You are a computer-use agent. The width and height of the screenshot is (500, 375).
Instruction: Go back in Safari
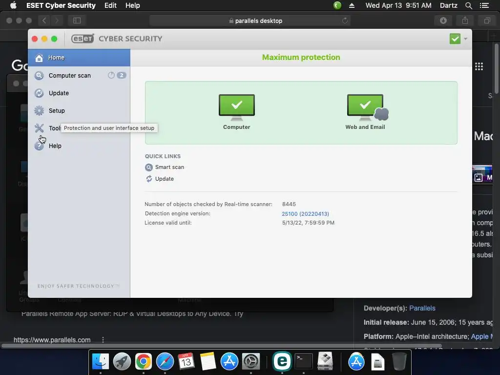[44, 21]
